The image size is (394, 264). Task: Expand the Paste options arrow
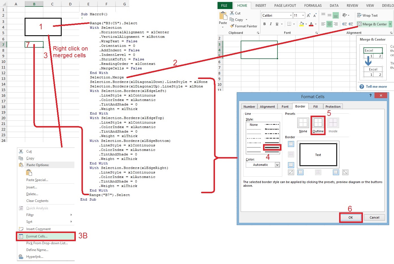[223, 27]
